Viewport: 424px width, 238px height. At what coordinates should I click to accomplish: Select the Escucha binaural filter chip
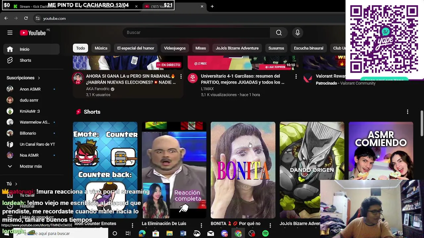click(308, 48)
